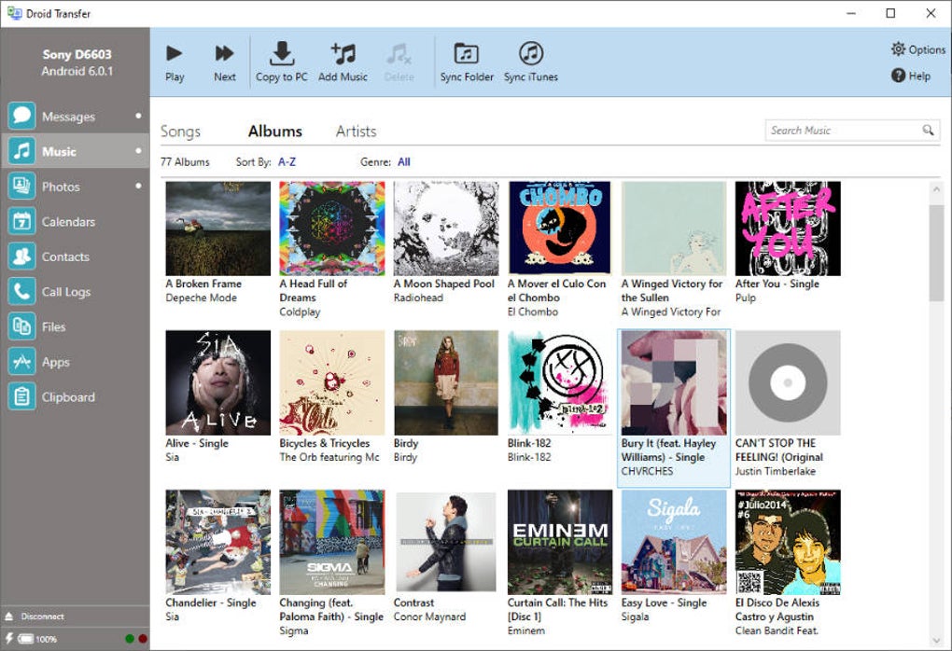Select A Mover el Culo album cover
The width and height of the screenshot is (952, 651).
pyautogui.click(x=560, y=229)
